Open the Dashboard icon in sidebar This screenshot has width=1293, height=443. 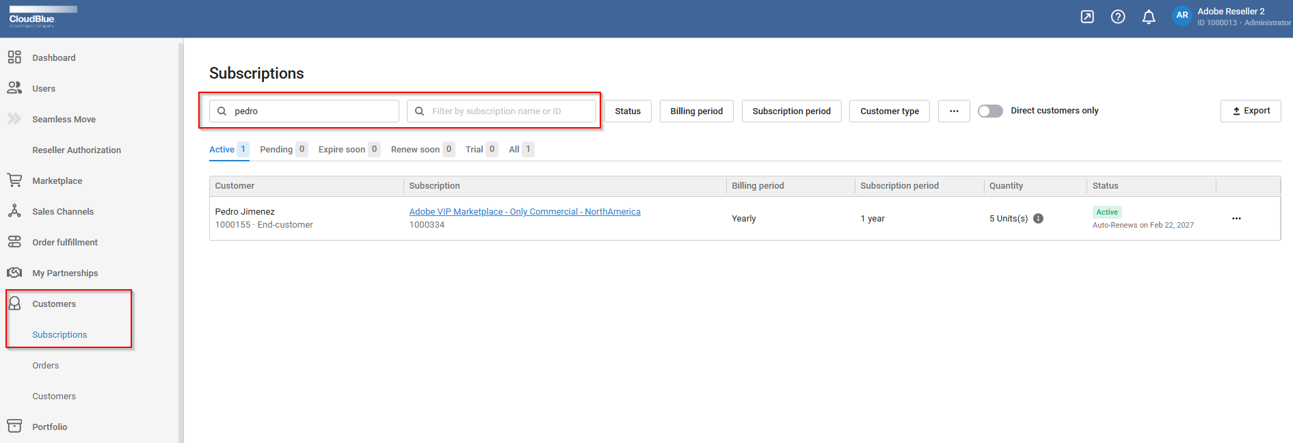14,57
